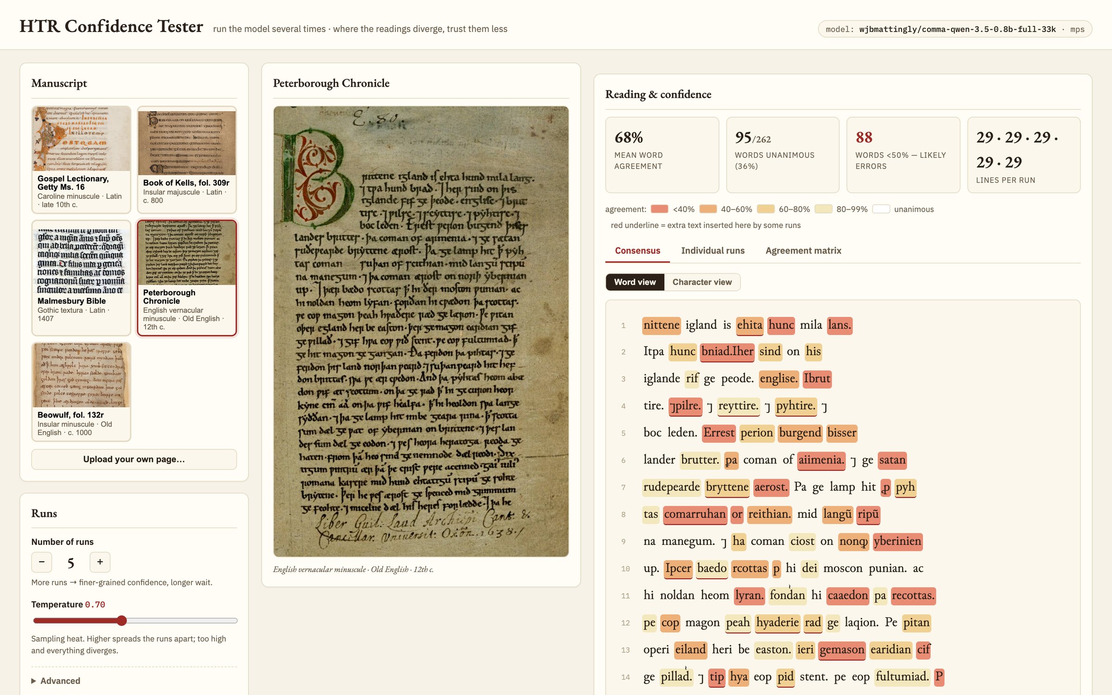Click the word "burgend" in line 5
Viewport: 1112px width, 695px height.
coord(800,433)
